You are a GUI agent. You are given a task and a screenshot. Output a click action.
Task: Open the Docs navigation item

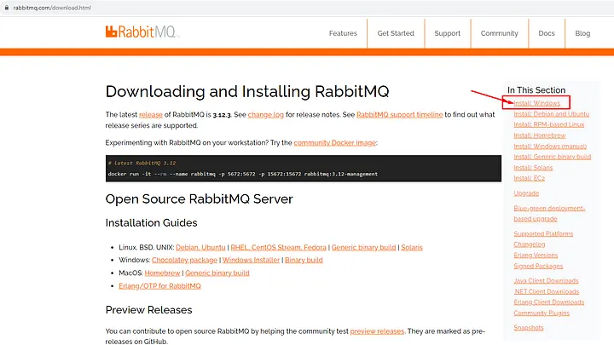pos(546,33)
